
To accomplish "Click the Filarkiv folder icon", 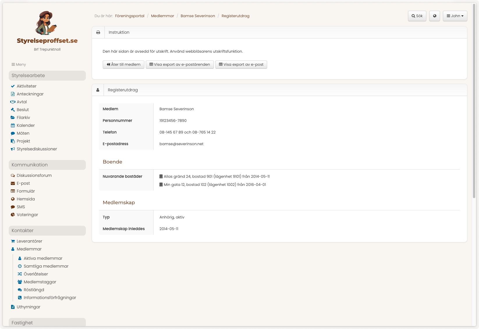I will (x=13, y=118).
